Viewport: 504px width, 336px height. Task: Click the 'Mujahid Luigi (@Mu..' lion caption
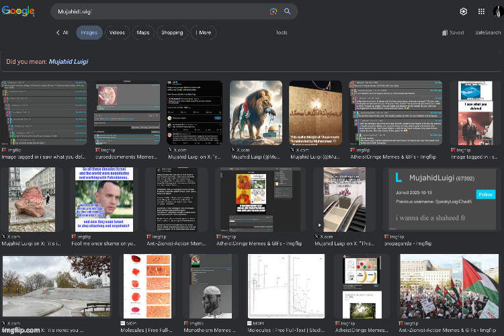click(x=256, y=157)
